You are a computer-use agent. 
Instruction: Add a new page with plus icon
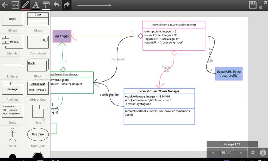pyautogui.click(x=253, y=153)
